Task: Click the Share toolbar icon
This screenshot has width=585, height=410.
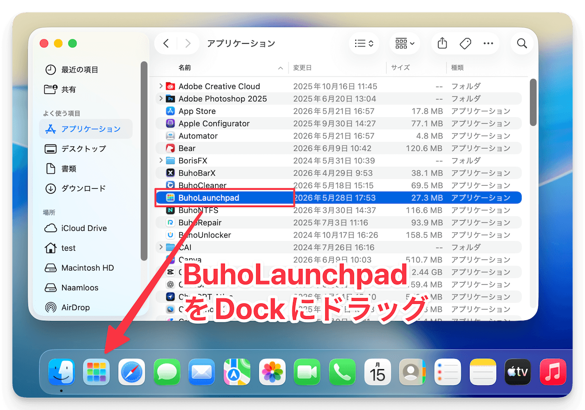Action: [x=442, y=43]
